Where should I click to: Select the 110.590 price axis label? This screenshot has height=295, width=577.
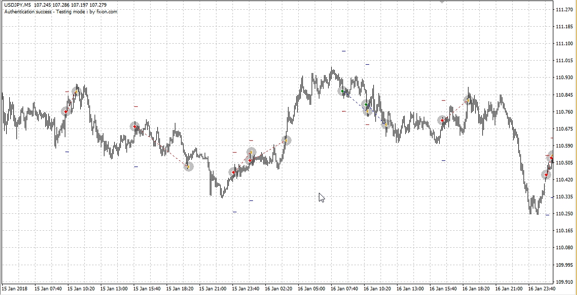[x=565, y=145]
